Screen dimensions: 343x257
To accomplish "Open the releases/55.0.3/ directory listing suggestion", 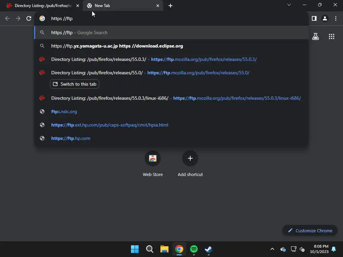I will pos(171,59).
